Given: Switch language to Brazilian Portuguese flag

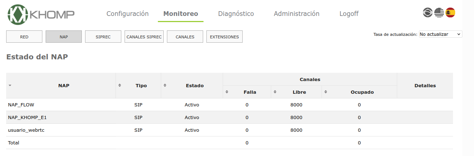Looking at the screenshot, I should click(428, 13).
